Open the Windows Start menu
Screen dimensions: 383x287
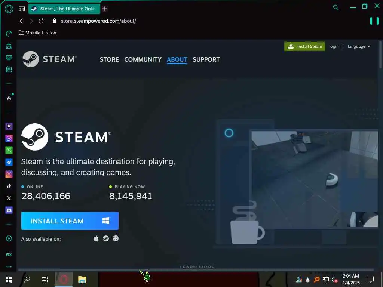click(9, 280)
